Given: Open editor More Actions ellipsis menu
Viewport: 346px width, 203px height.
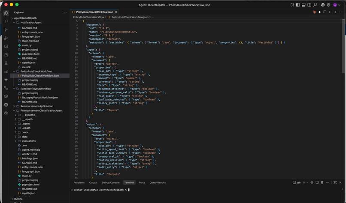Looking at the screenshot, I should 340,12.
